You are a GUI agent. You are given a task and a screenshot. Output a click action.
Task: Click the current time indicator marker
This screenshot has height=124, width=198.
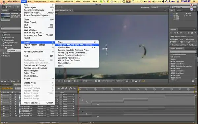pos(78,90)
